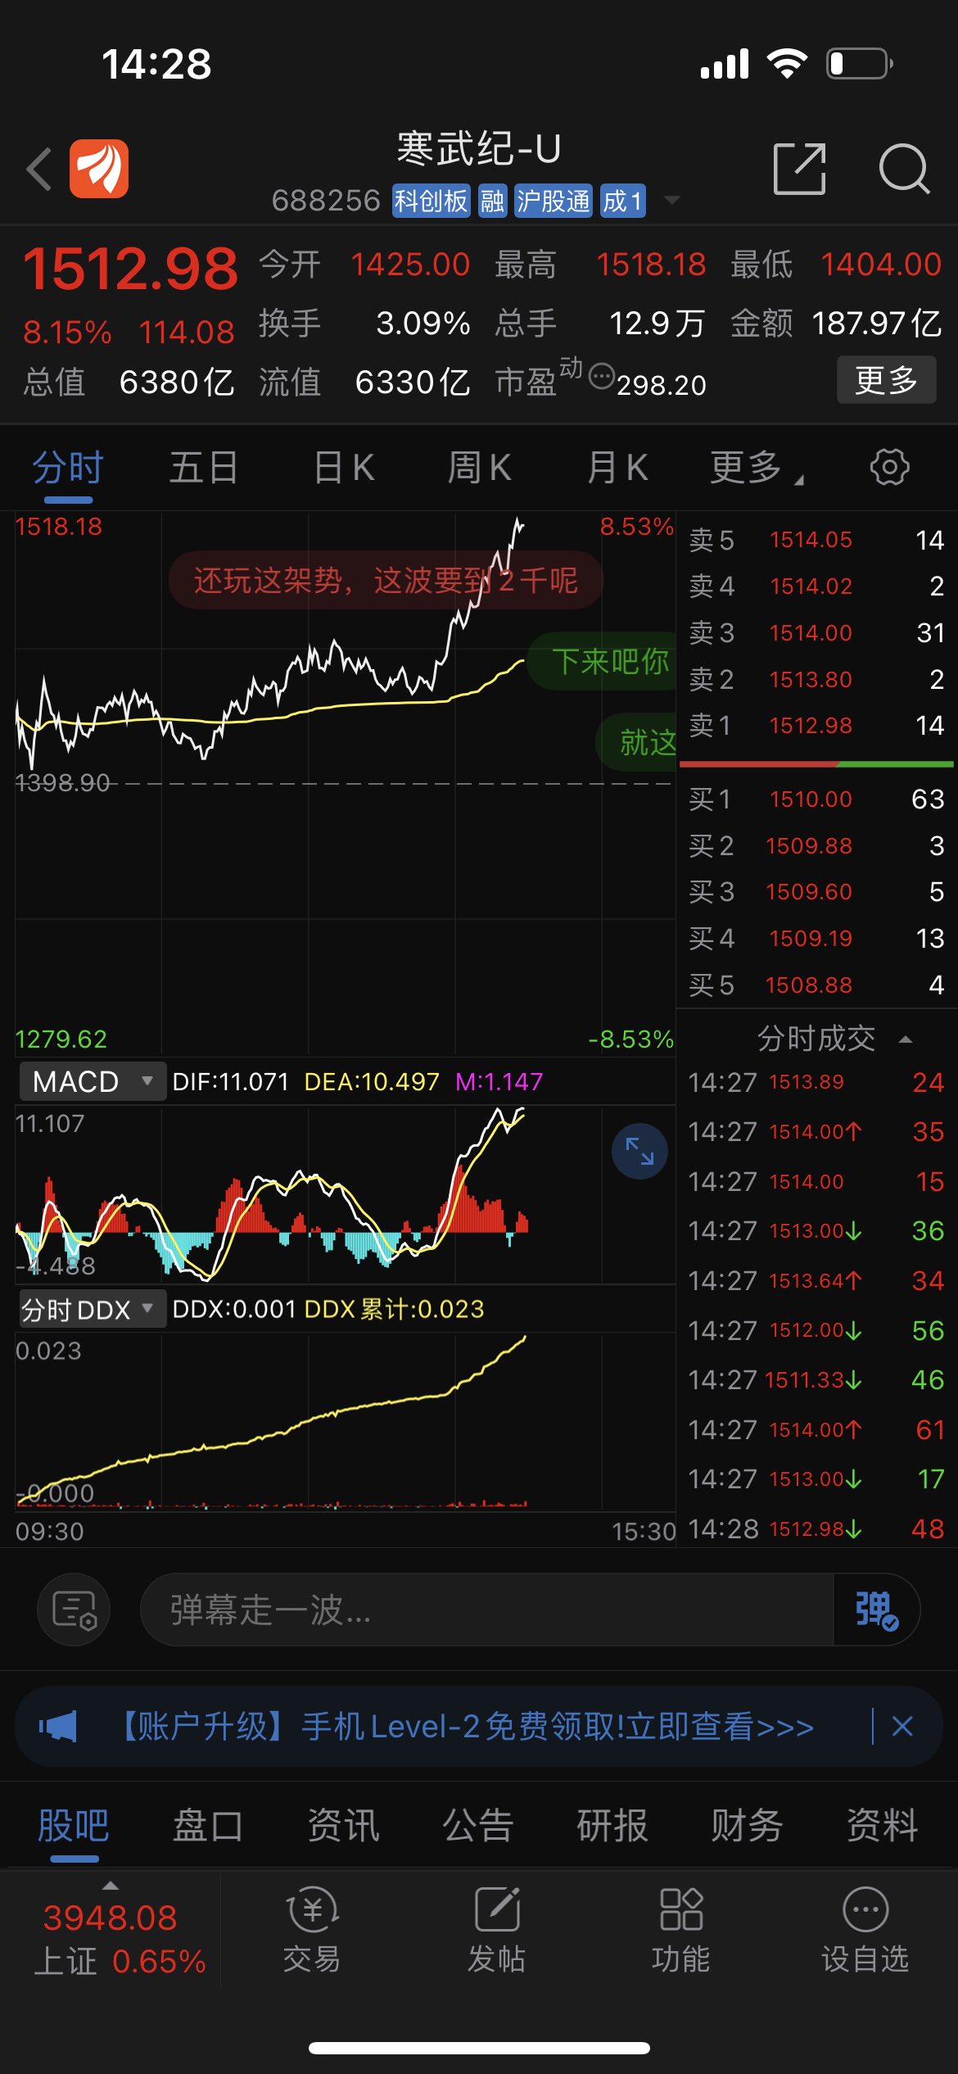Select 卖2 ask row 1513.80
The image size is (958, 2074).
pyautogui.click(x=816, y=679)
